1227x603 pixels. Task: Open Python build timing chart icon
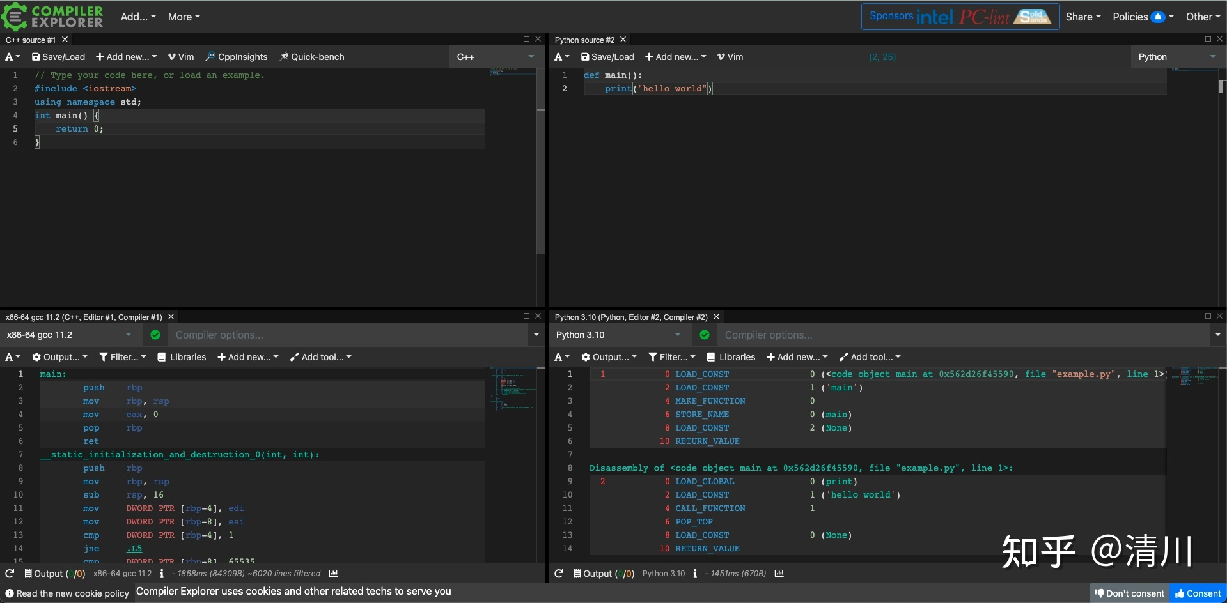click(x=779, y=574)
